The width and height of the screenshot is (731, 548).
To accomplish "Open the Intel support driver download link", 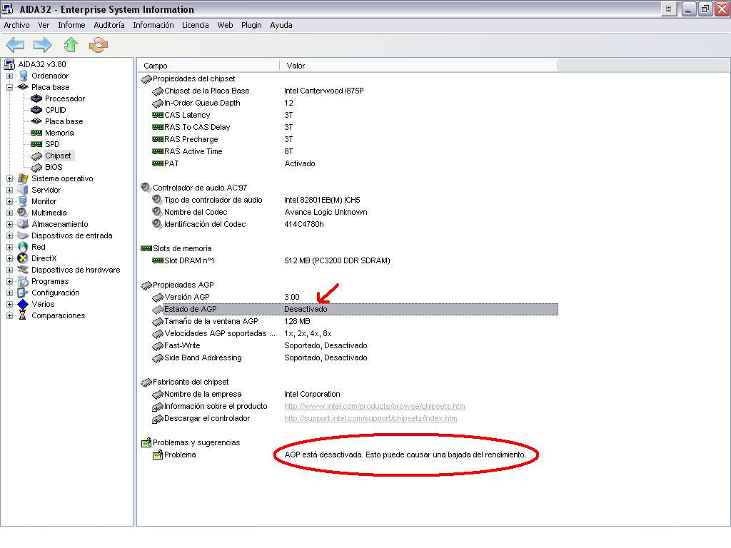I will pyautogui.click(x=370, y=418).
